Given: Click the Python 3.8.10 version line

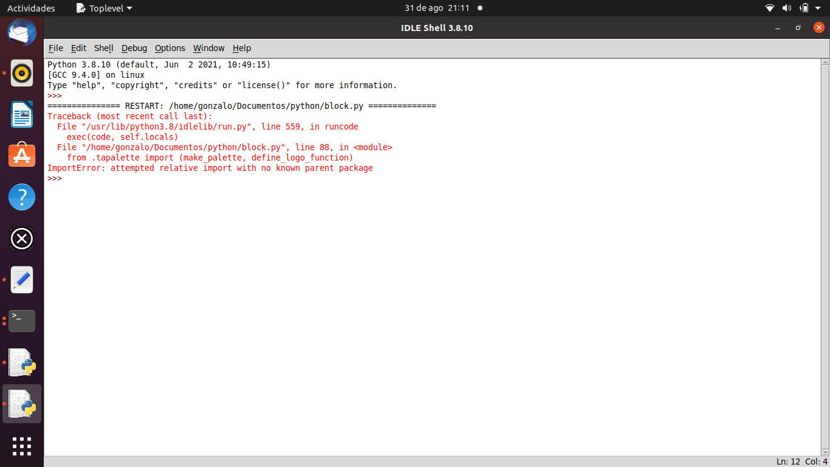Looking at the screenshot, I should pyautogui.click(x=159, y=64).
